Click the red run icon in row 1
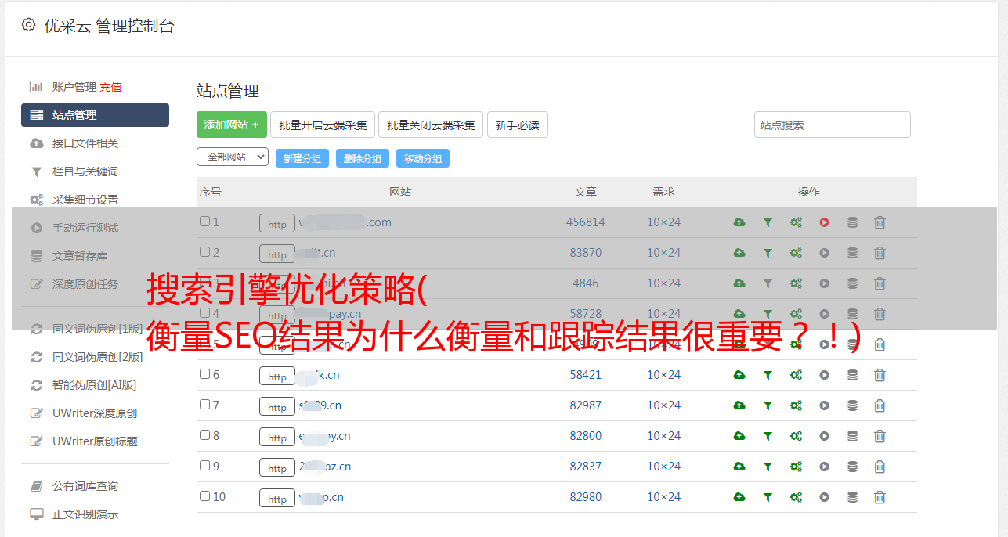 click(x=824, y=222)
